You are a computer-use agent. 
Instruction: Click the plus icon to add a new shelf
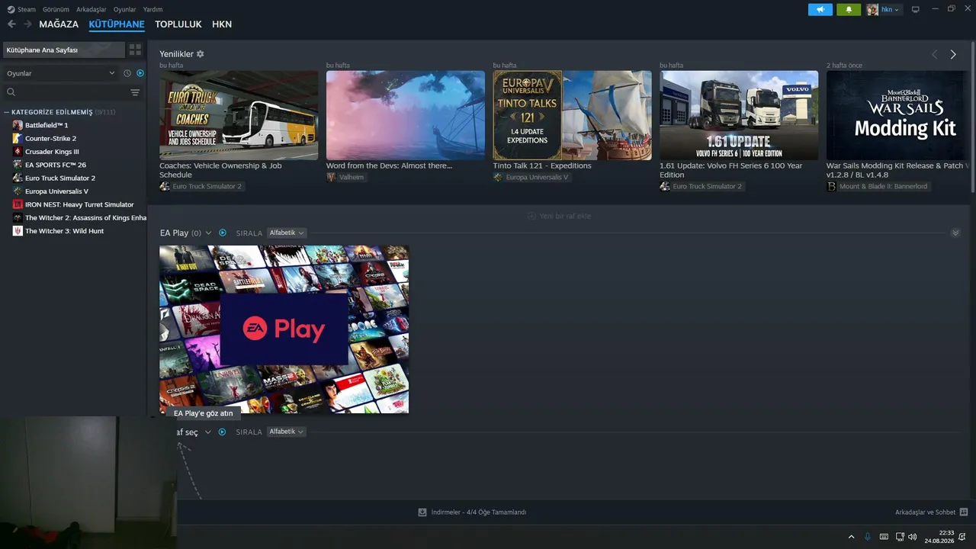pyautogui.click(x=531, y=216)
